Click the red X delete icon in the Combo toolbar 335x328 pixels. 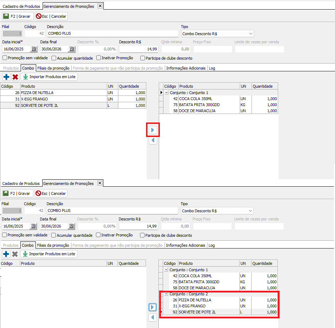[x=15, y=77]
